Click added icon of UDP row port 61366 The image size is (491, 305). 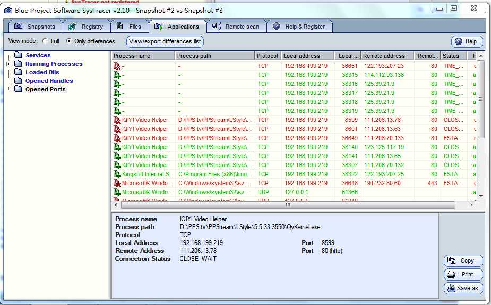[117, 192]
